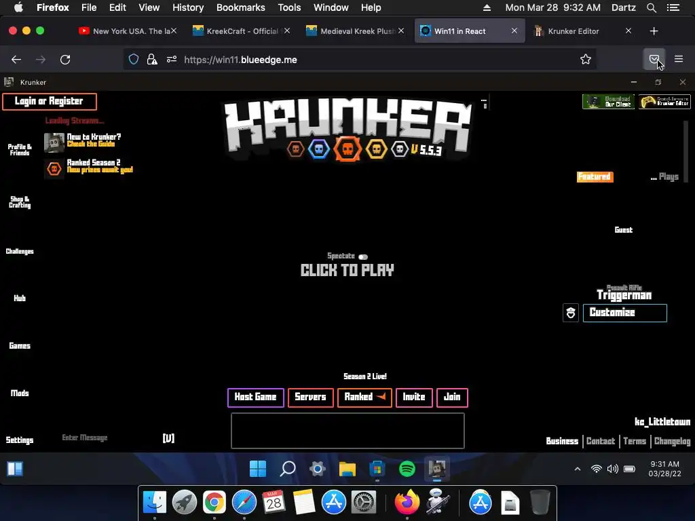The image size is (695, 521).
Task: Show tracking protection shield info
Action: pos(134,60)
